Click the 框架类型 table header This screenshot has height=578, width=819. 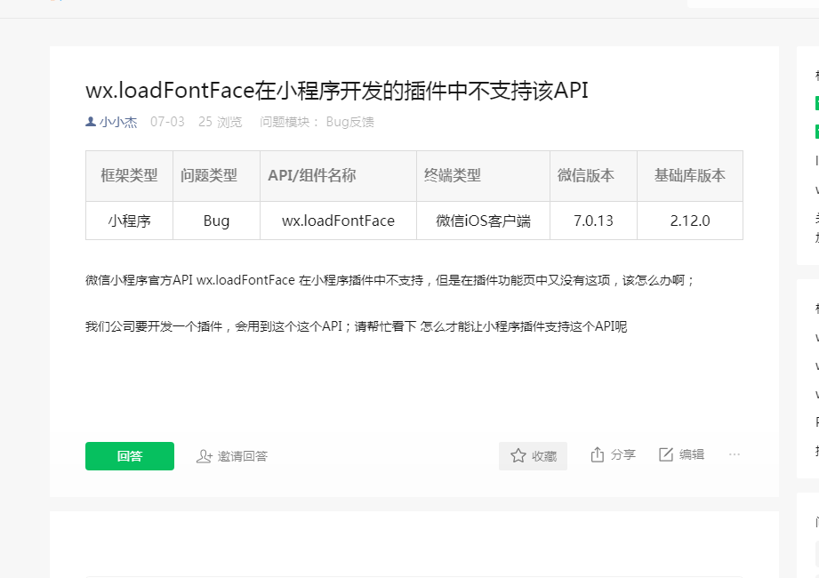coord(129,175)
